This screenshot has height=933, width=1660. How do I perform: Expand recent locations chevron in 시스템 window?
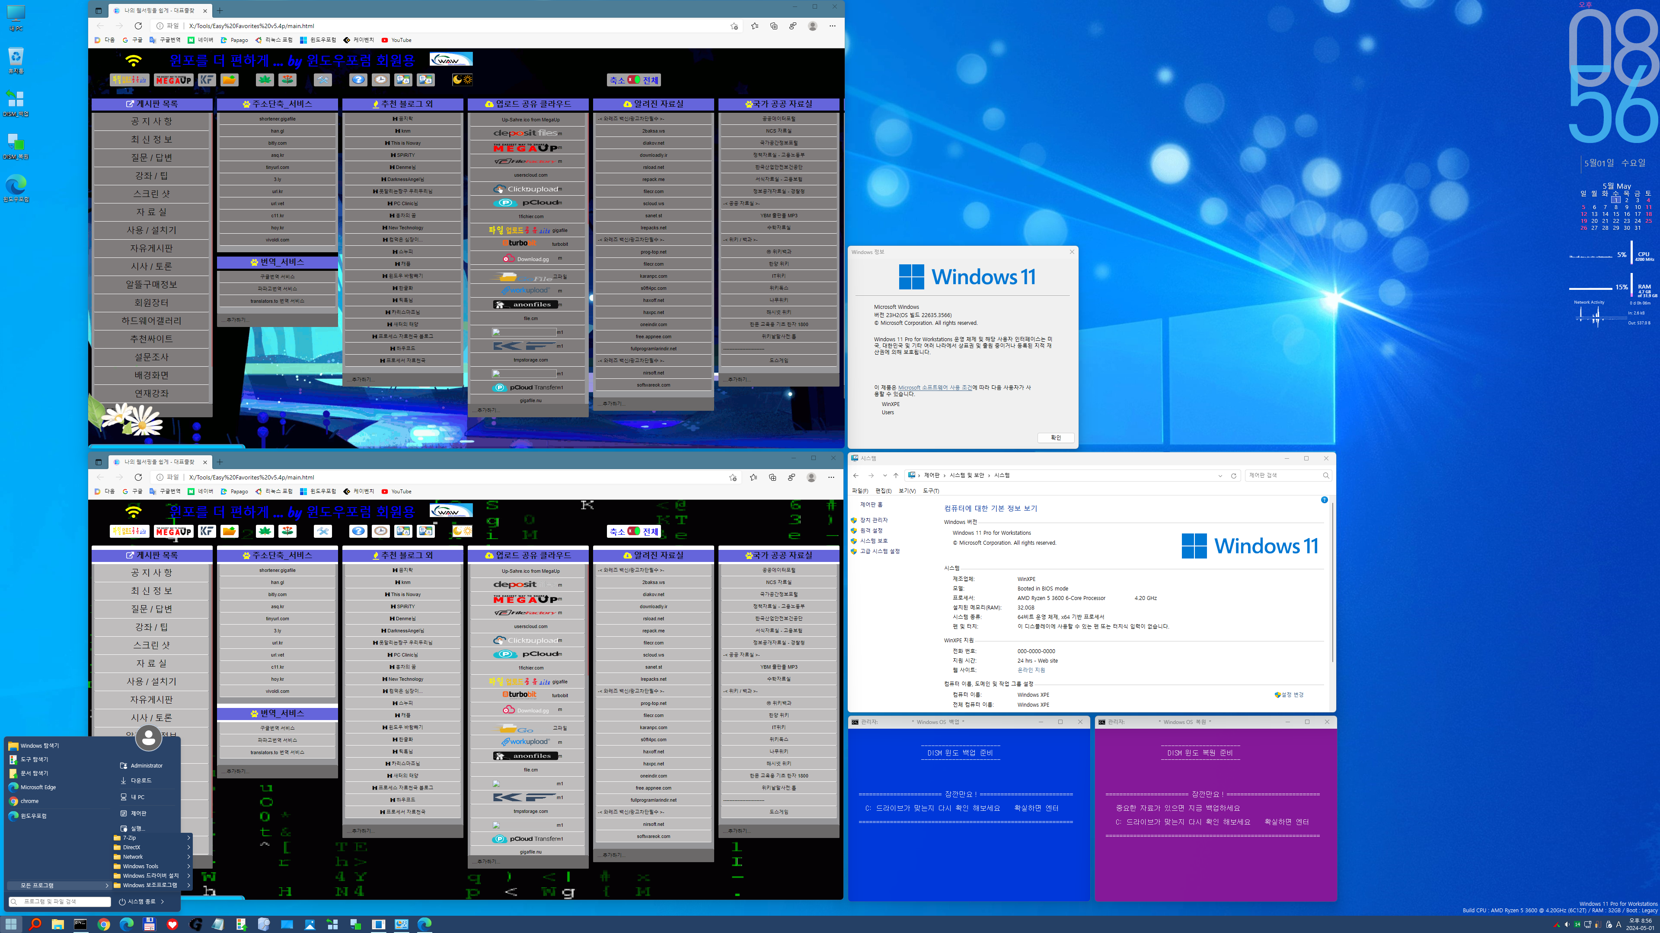pyautogui.click(x=885, y=476)
